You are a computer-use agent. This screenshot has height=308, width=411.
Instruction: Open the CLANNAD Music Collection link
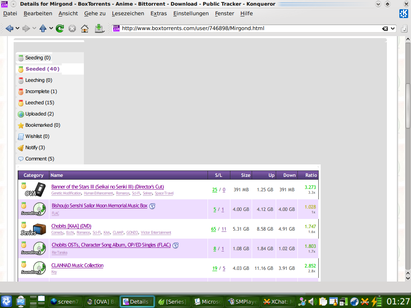[x=77, y=265]
